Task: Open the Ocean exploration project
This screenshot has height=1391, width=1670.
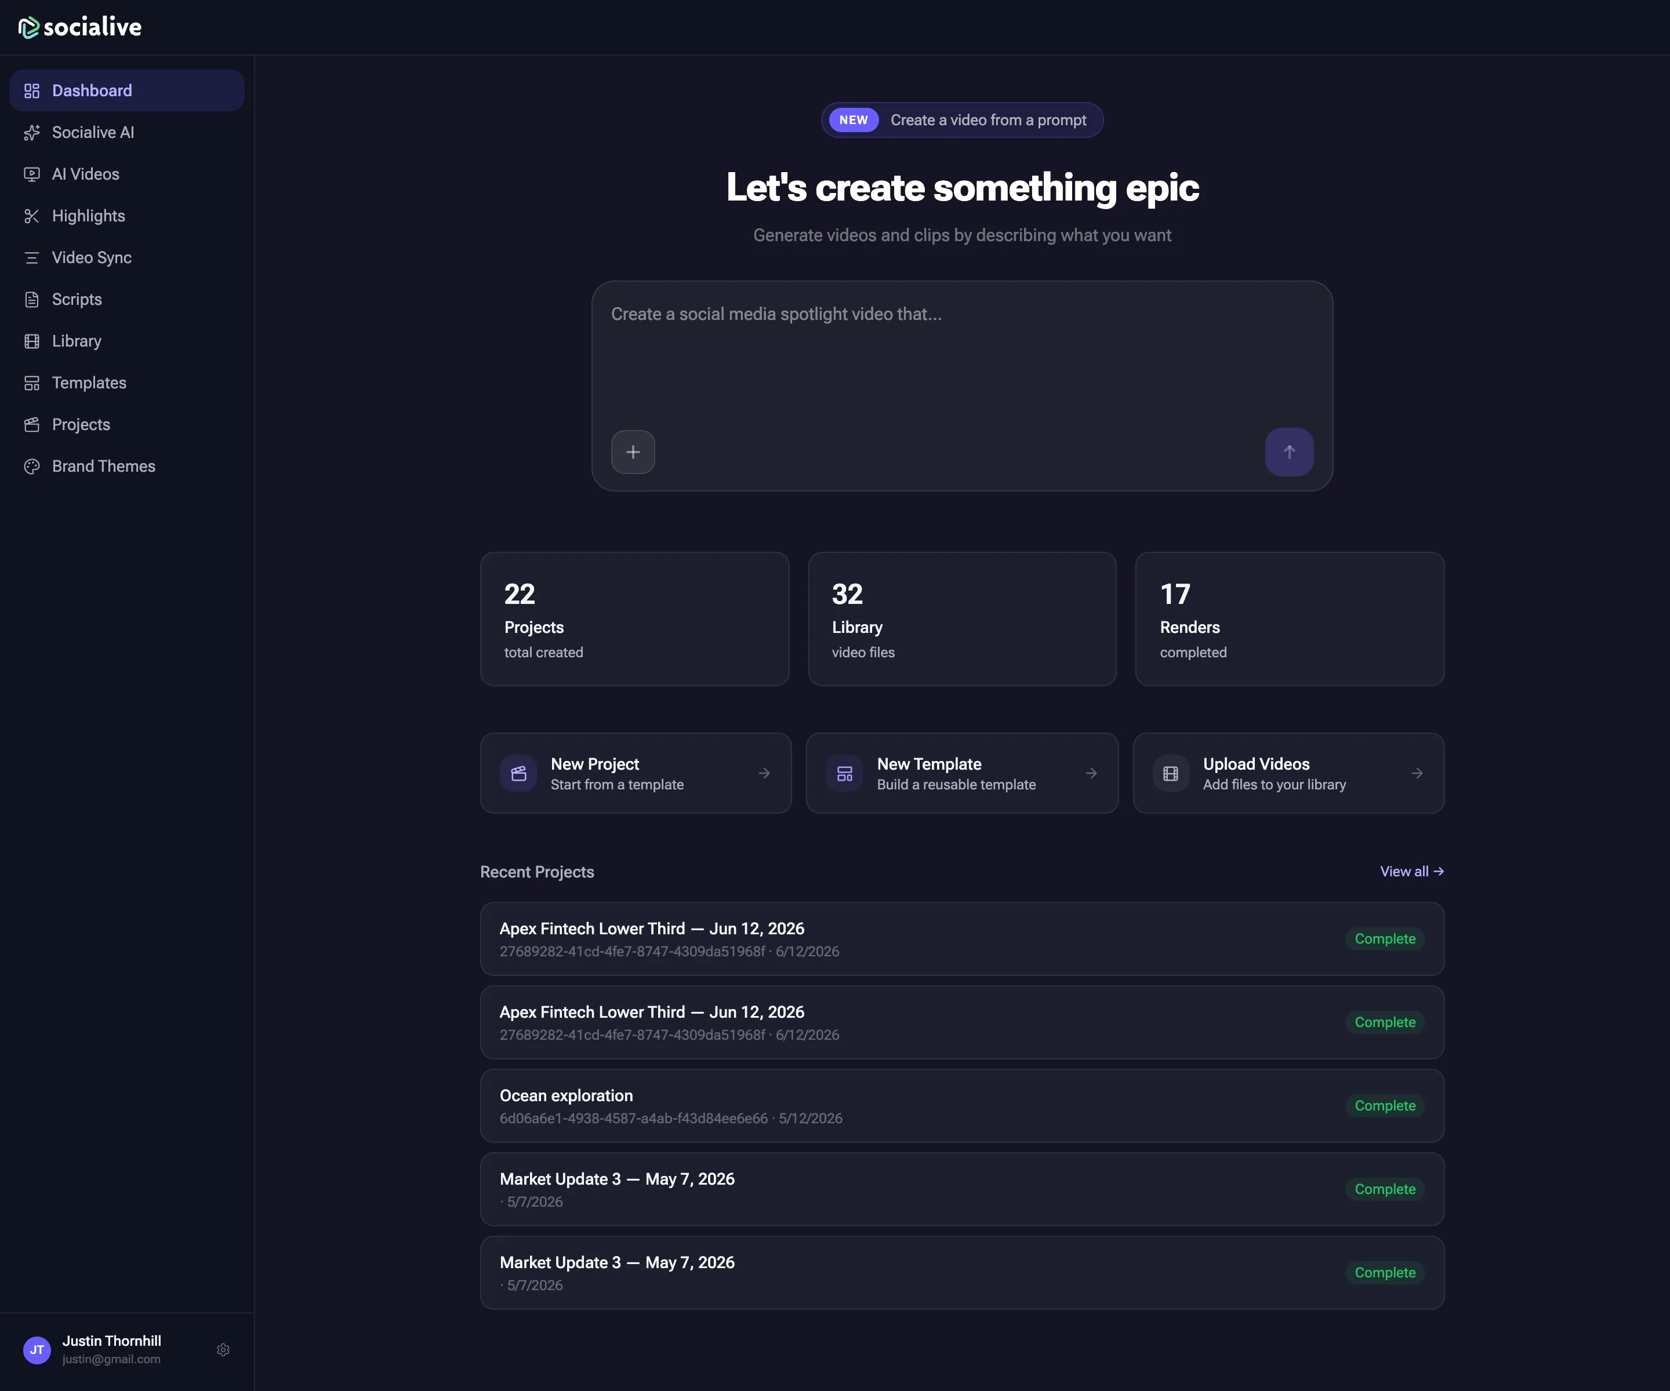Action: click(x=962, y=1106)
